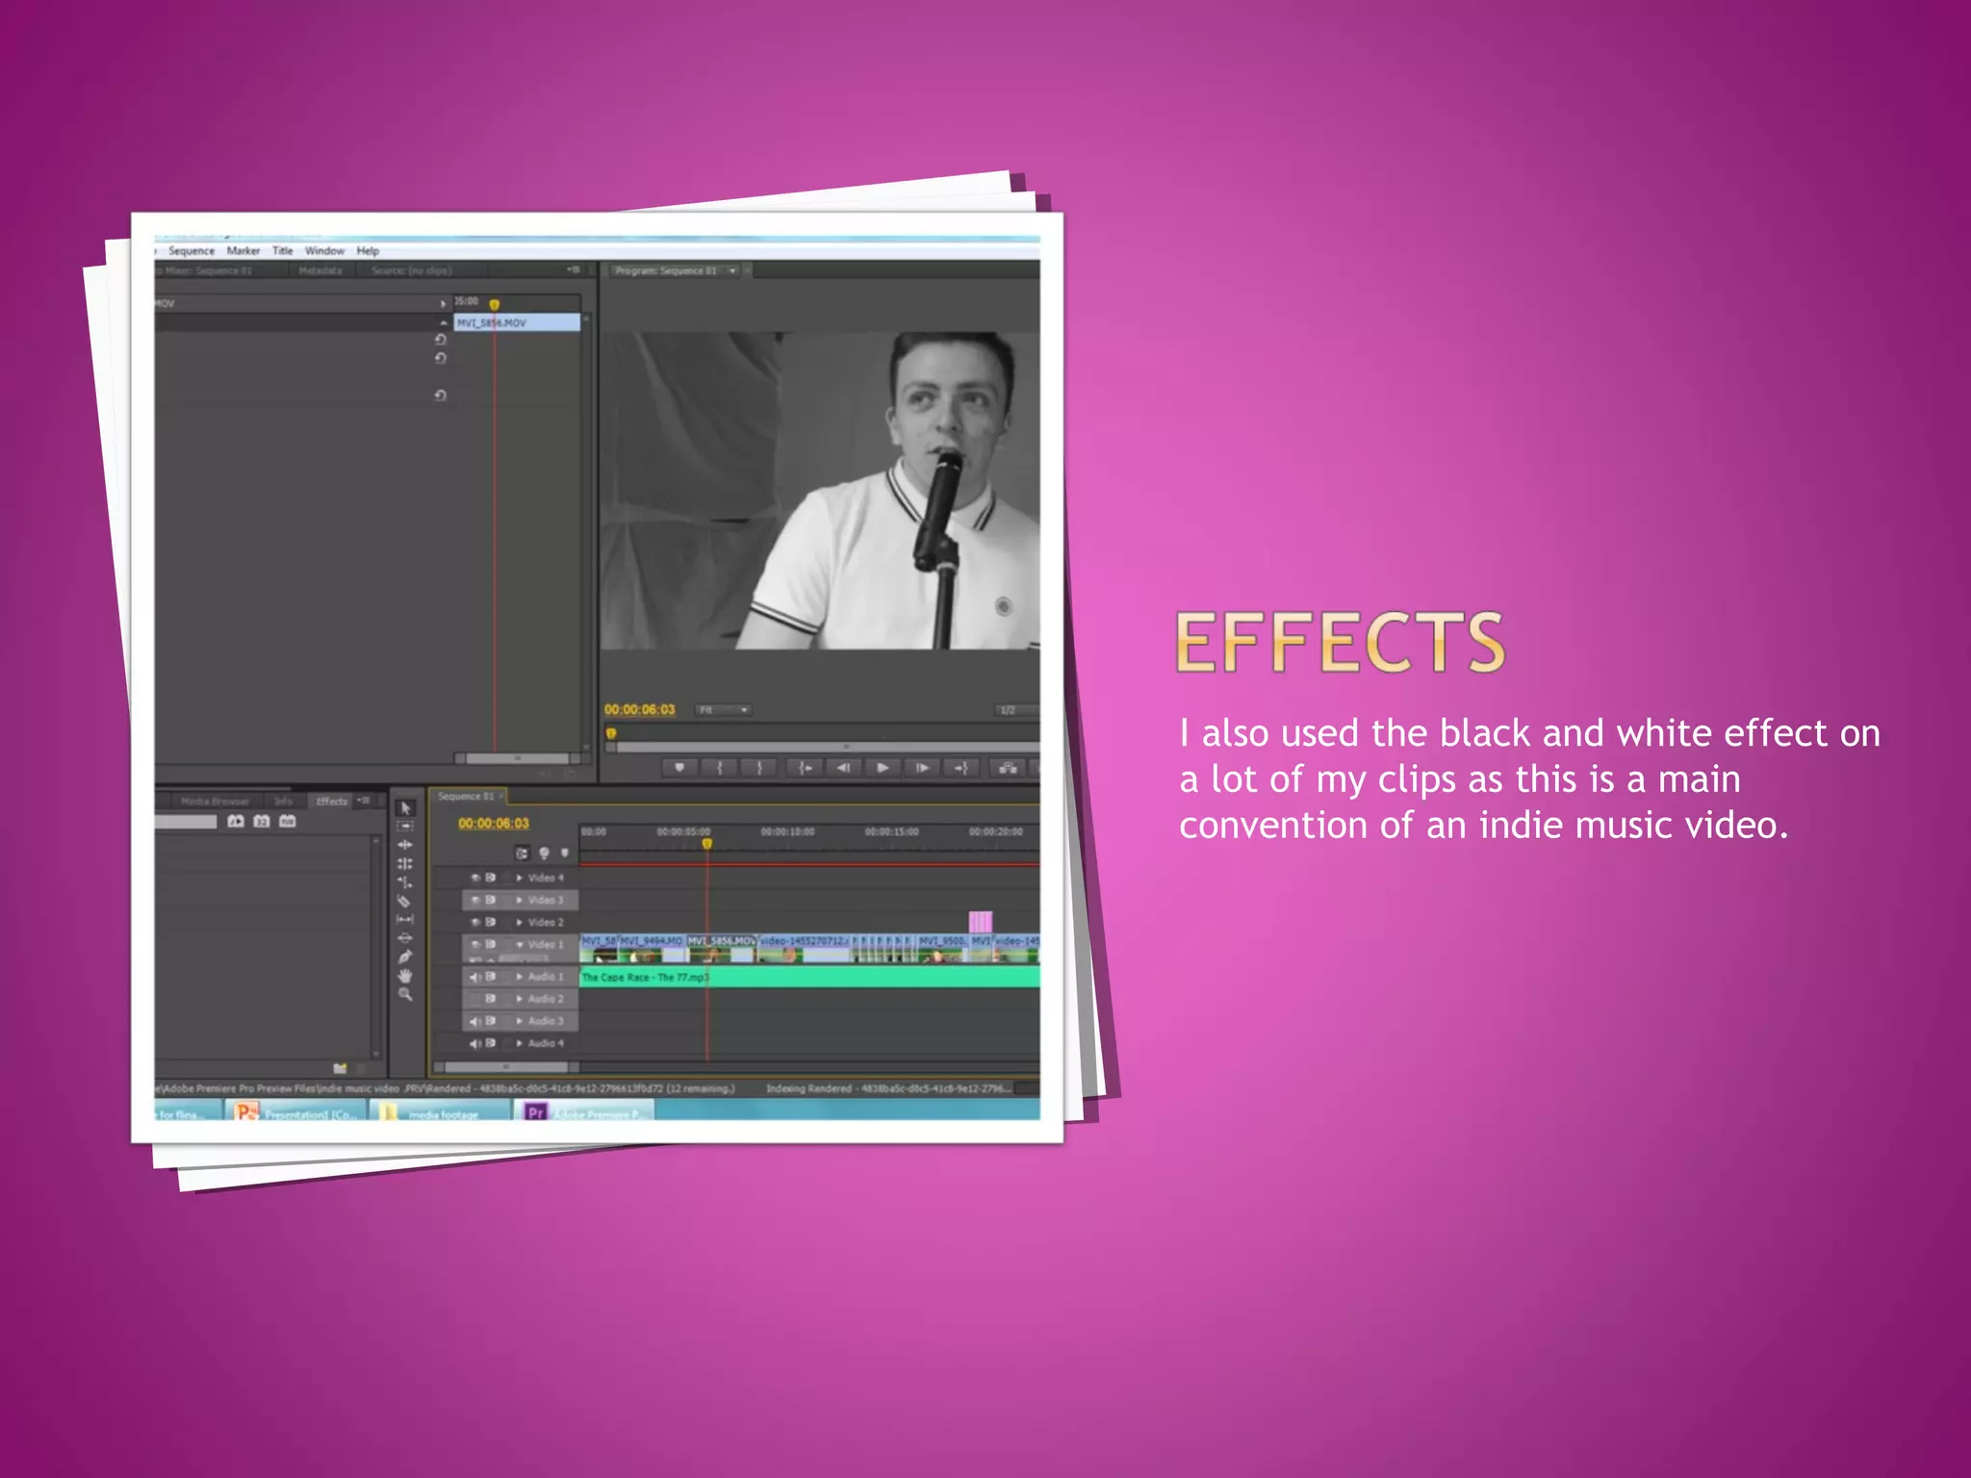Toggle Video 3 track visibility eye

pos(474,900)
